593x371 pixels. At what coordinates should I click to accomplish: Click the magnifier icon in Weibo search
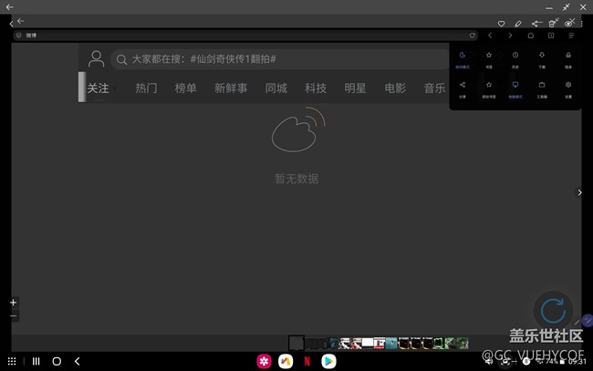pos(121,59)
